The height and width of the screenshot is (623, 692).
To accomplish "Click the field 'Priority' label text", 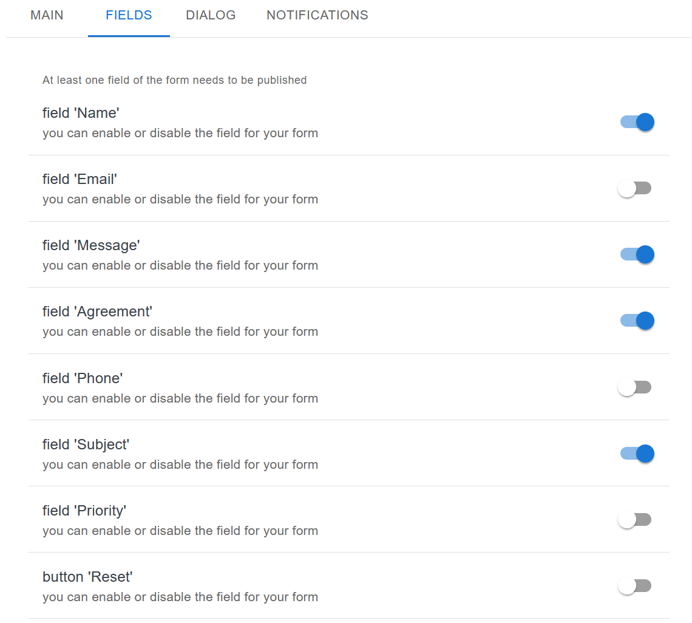I will pos(84,511).
